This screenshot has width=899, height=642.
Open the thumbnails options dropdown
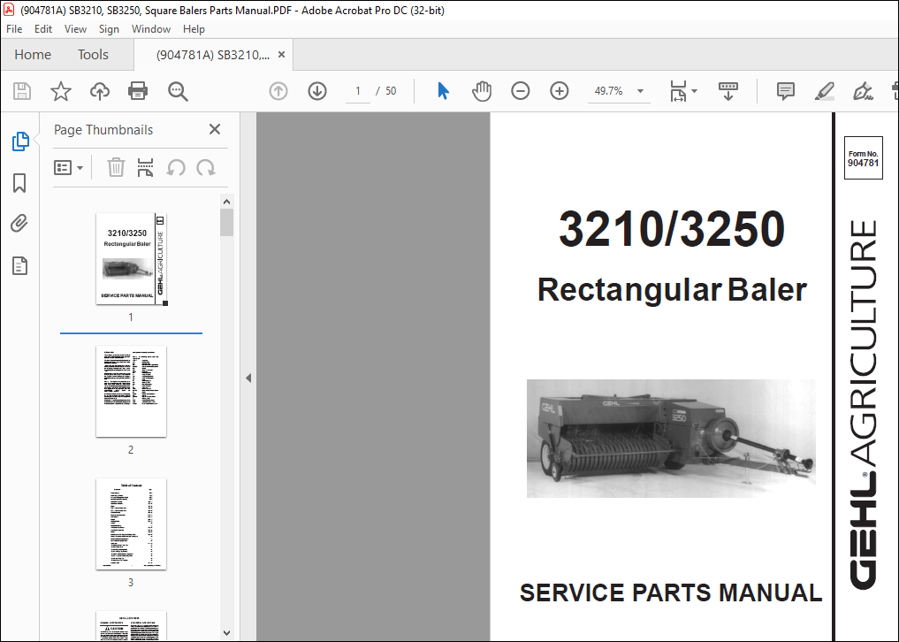(x=68, y=167)
